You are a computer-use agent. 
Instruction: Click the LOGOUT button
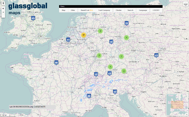tap(156, 10)
